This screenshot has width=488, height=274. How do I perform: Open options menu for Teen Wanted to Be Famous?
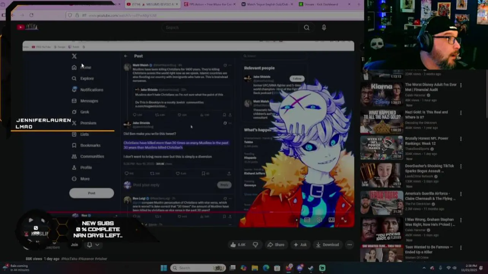[461, 248]
